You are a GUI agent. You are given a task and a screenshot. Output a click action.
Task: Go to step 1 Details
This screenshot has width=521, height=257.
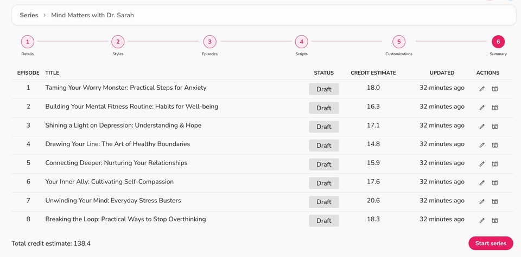click(27, 42)
